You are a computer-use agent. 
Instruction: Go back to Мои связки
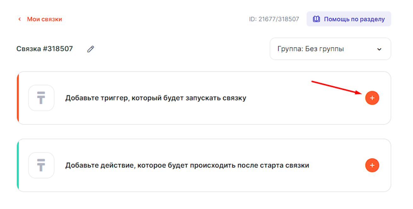44,19
